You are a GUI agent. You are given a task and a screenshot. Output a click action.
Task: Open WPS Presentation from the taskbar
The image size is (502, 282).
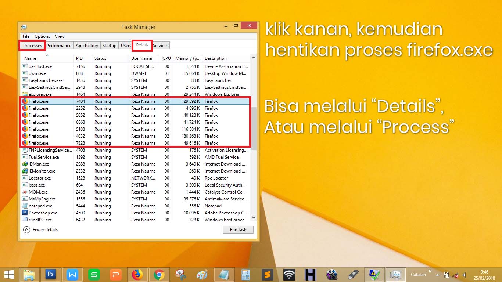pyautogui.click(x=116, y=274)
